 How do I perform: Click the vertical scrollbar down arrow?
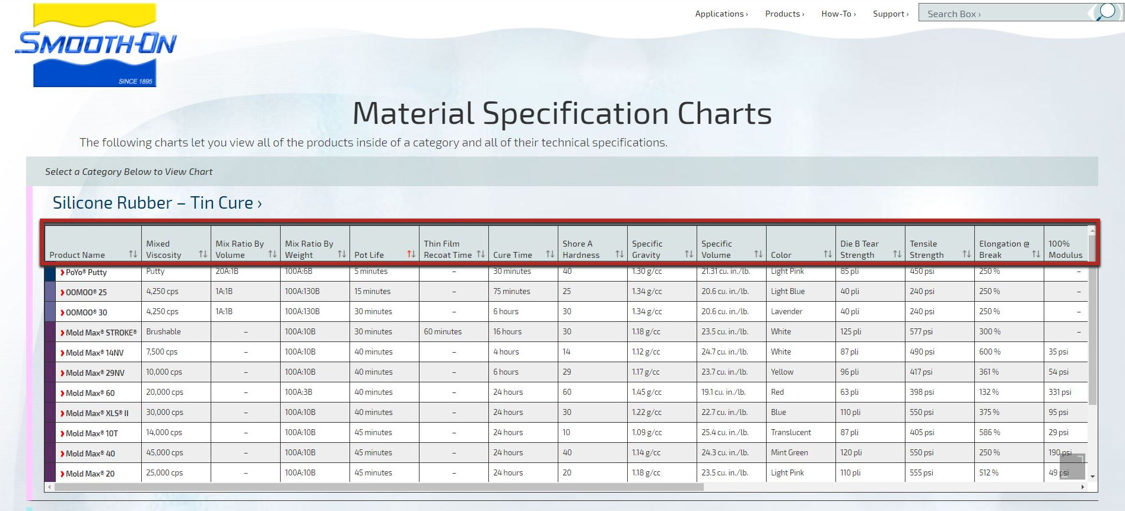[1092, 477]
